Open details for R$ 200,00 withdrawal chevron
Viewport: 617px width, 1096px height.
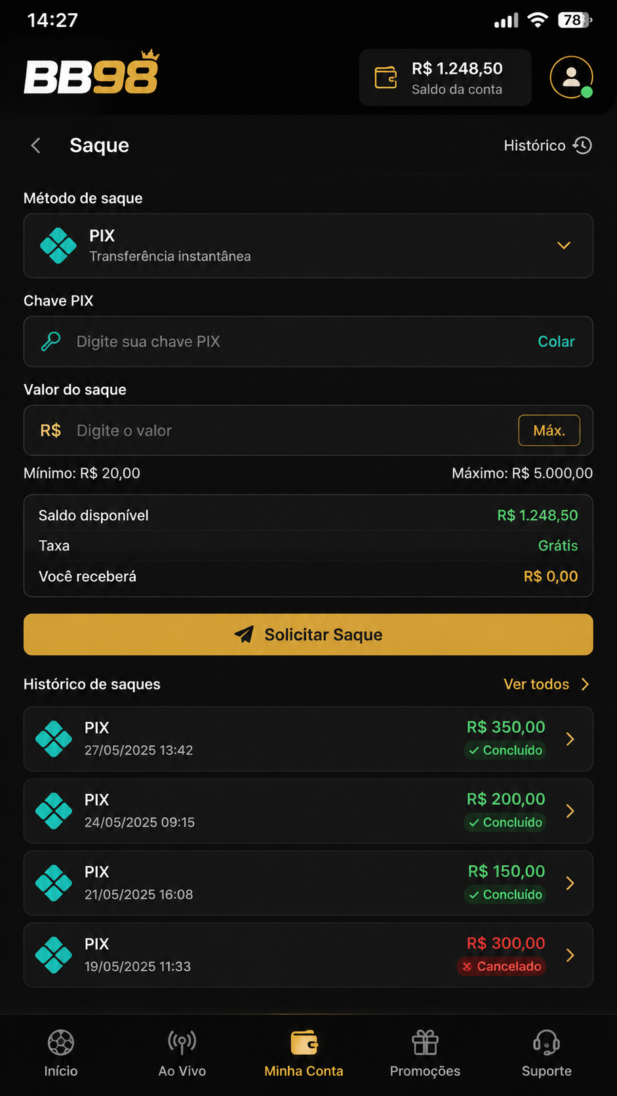pyautogui.click(x=570, y=811)
